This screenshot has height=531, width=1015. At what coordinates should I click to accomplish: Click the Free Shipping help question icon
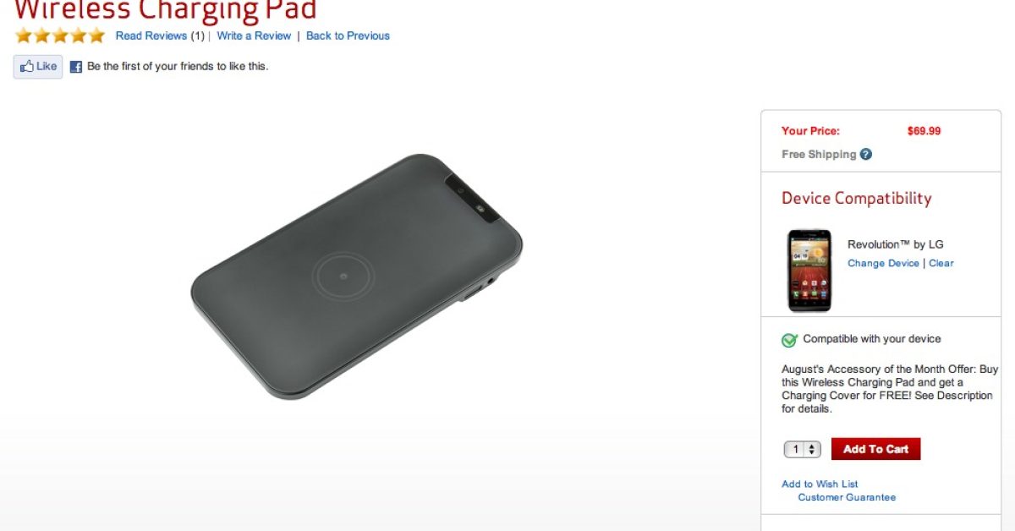point(865,155)
